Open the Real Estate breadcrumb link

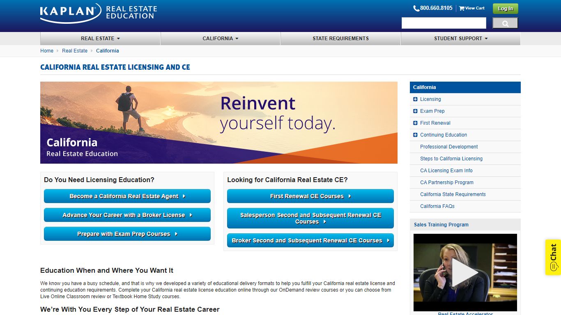click(x=75, y=51)
